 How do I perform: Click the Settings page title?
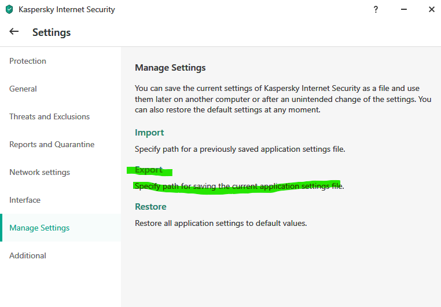click(x=52, y=32)
